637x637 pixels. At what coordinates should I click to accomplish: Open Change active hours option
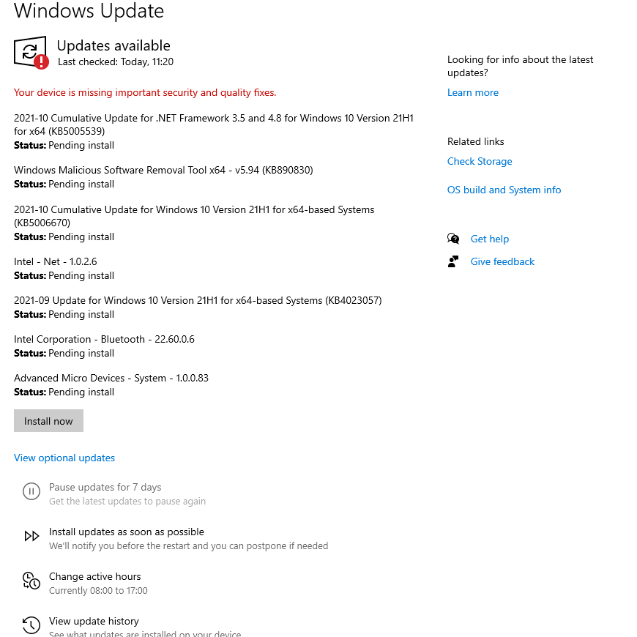(94, 576)
